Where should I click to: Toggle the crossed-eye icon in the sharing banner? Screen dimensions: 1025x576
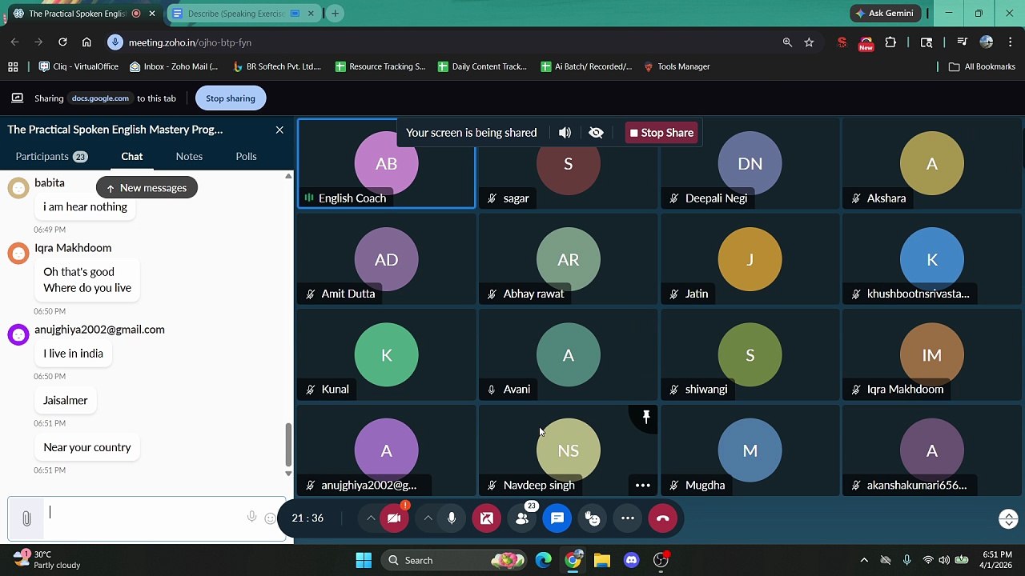coord(596,133)
